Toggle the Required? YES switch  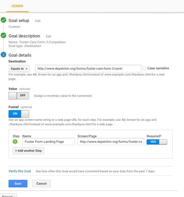click(157, 142)
